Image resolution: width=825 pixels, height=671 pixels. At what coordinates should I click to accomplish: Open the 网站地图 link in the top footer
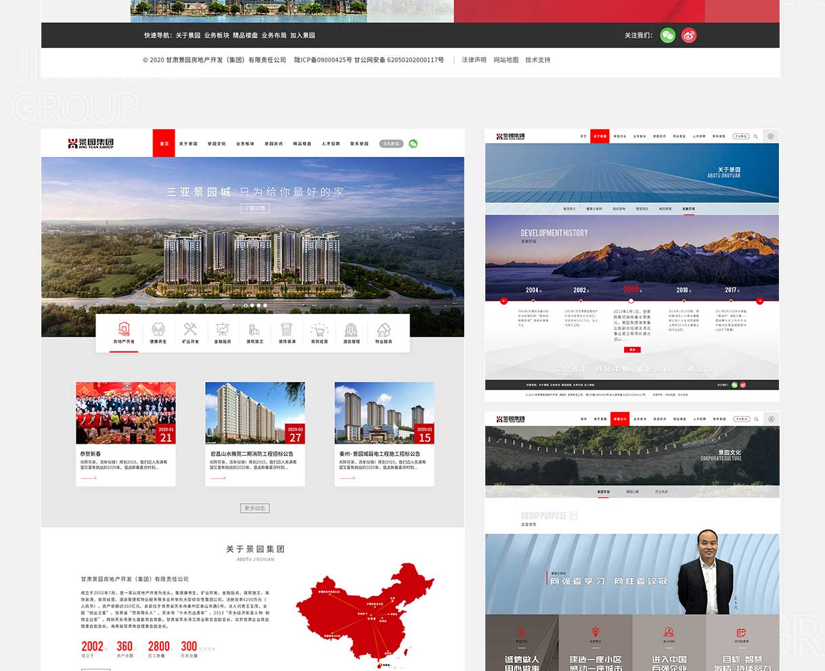click(506, 60)
